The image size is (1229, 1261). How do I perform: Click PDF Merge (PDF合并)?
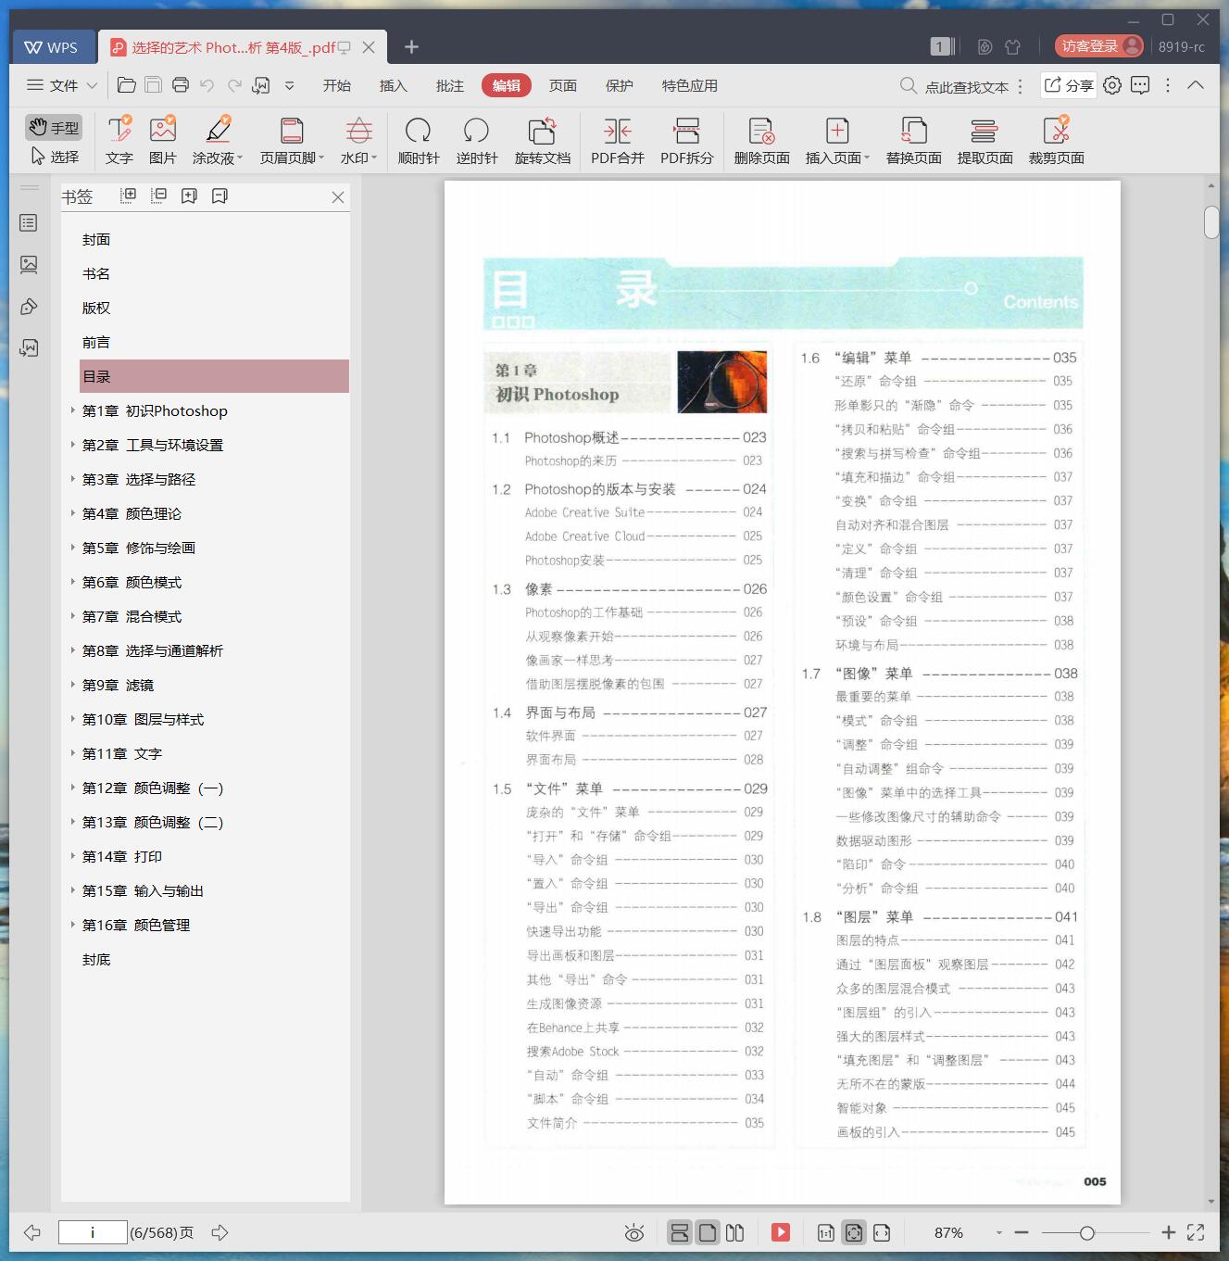[618, 141]
